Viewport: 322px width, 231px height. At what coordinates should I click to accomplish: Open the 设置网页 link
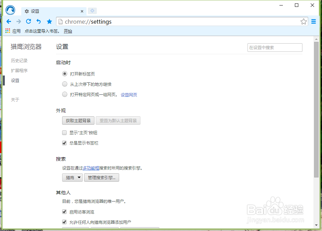coord(129,94)
